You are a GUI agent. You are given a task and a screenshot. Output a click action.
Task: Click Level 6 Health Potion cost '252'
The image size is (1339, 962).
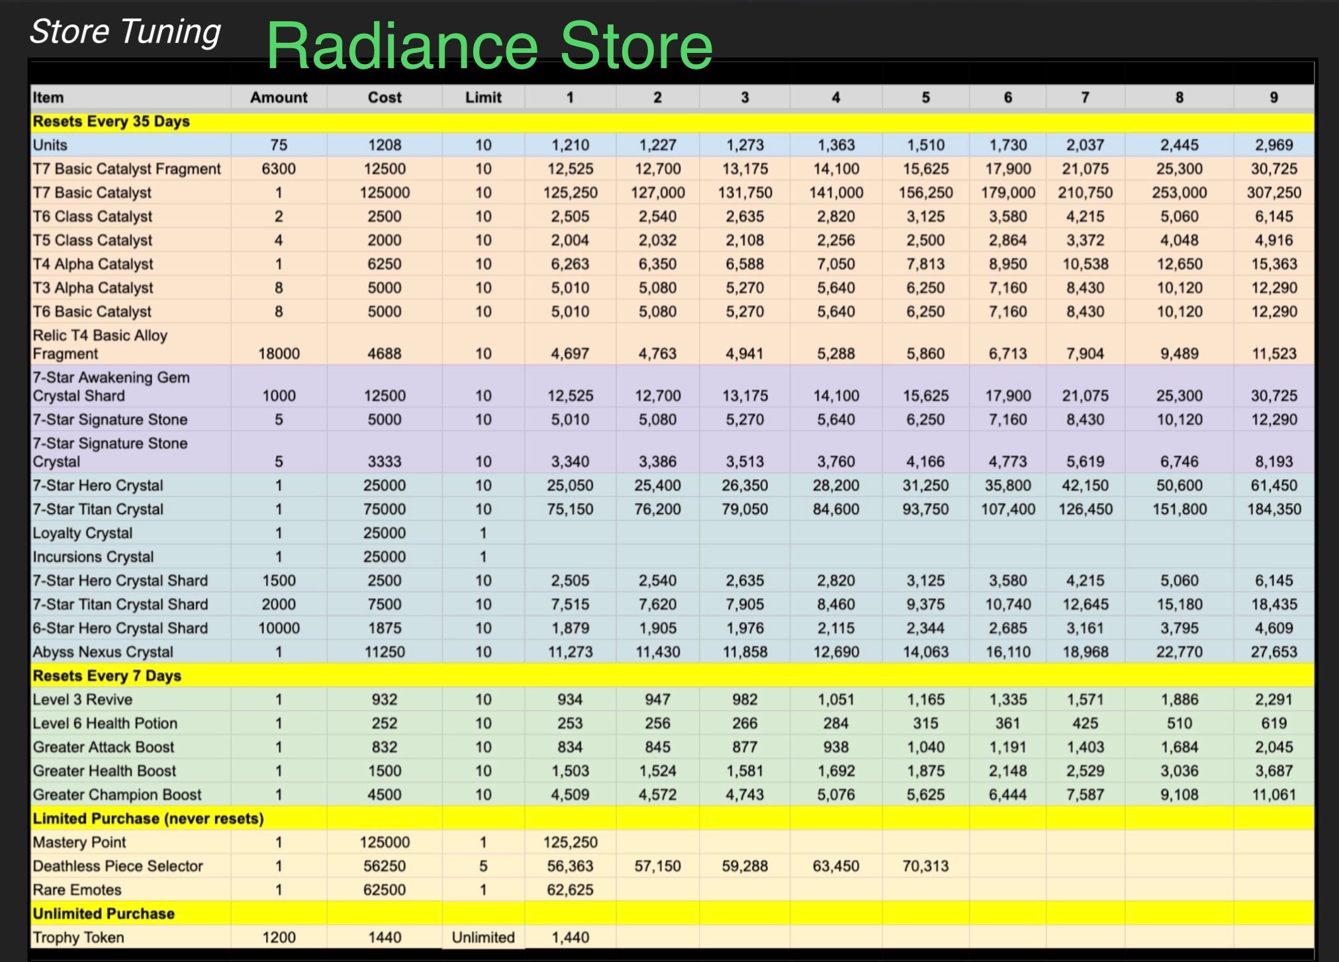tap(385, 724)
